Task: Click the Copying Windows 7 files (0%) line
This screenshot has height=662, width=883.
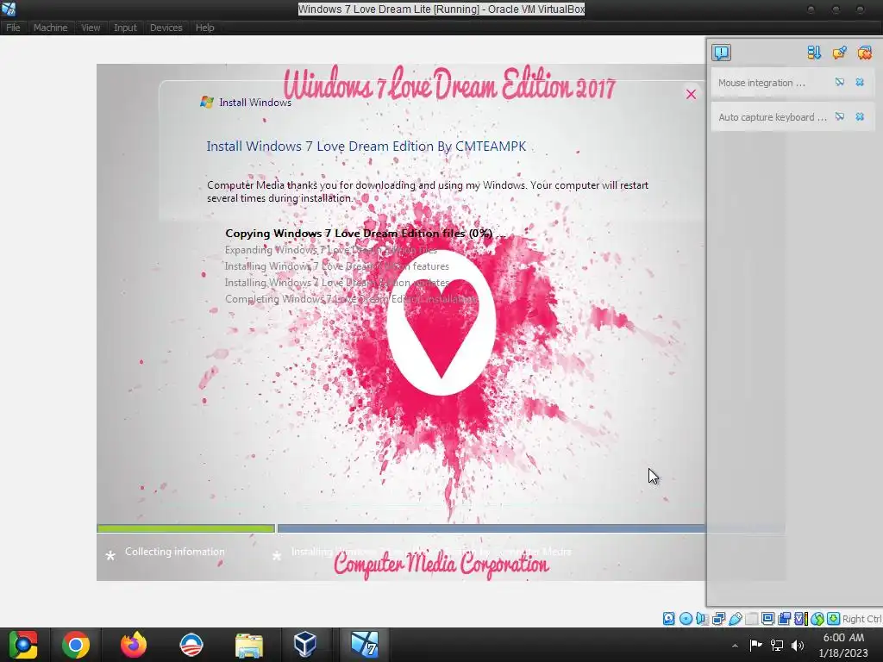Action: (x=365, y=233)
